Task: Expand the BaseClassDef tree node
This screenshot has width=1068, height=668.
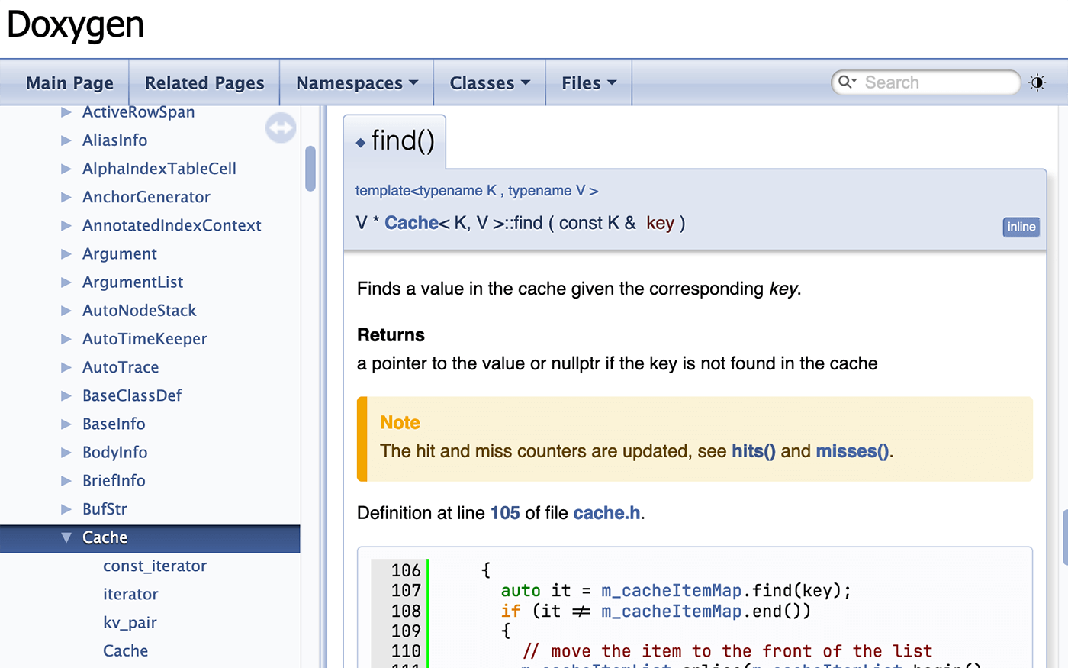Action: 66,395
